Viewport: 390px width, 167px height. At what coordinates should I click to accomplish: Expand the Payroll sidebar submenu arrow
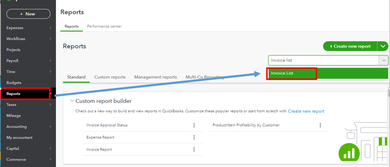[x=51, y=61]
